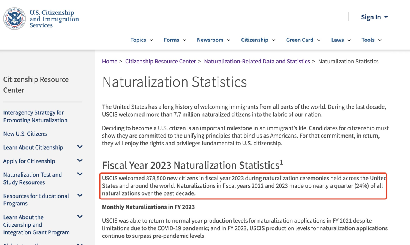Open the Laws menu
Image resolution: width=410 pixels, height=245 pixels.
[341, 40]
